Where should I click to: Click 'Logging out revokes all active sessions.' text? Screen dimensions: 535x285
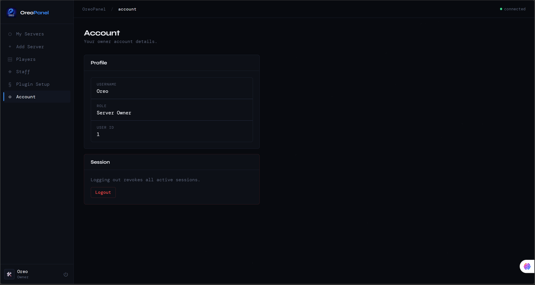(145, 180)
